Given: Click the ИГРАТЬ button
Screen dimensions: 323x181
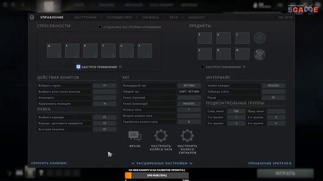Looking at the screenshot, I should click(x=285, y=173).
